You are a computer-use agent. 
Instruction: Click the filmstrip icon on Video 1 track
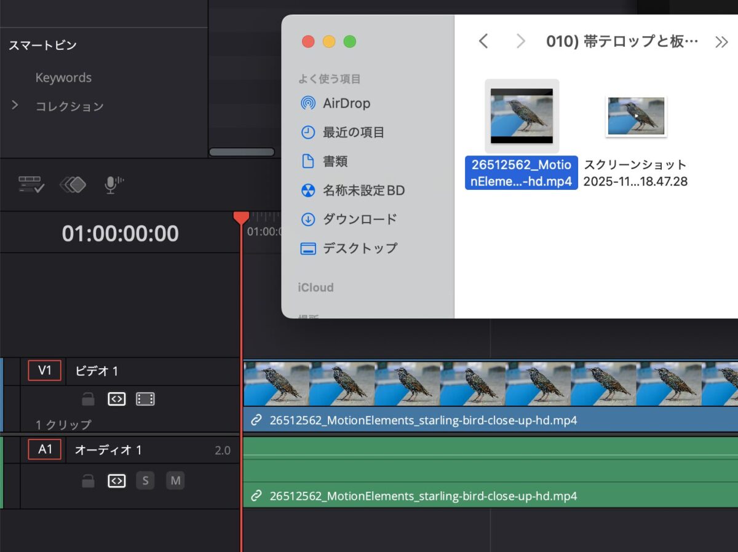point(146,400)
